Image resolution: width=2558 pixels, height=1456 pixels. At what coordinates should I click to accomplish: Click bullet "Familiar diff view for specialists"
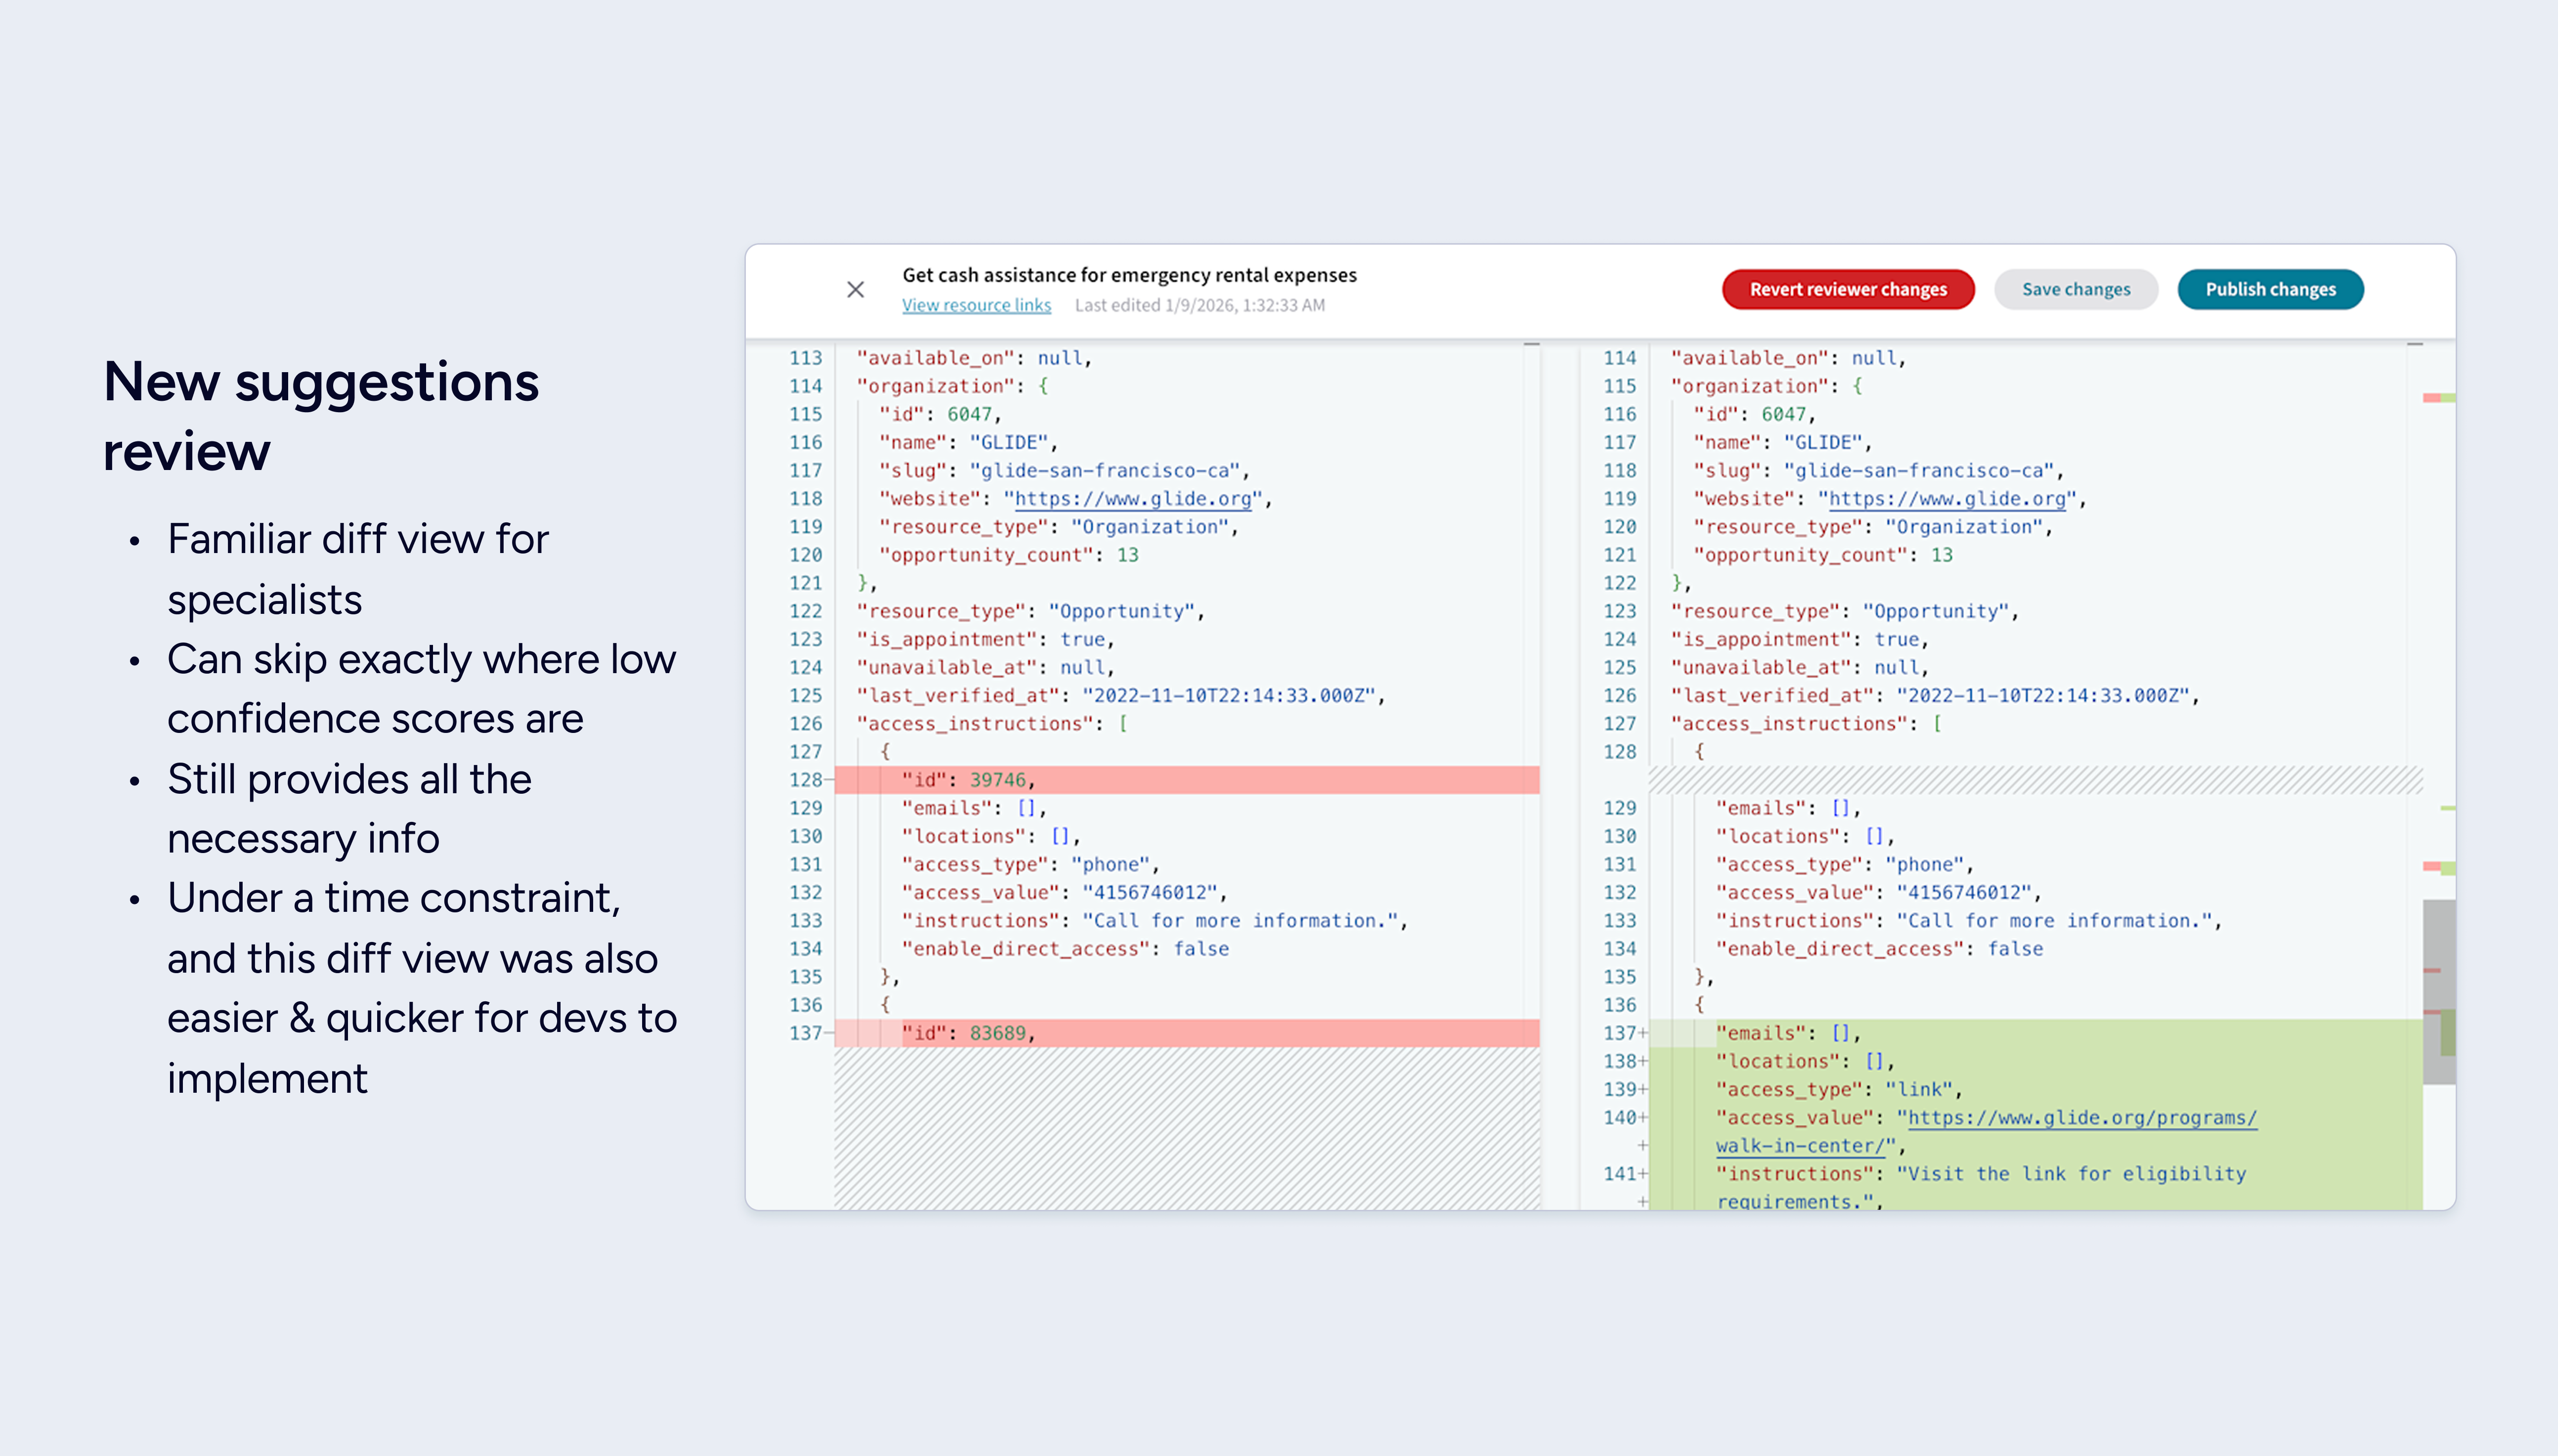coord(358,569)
